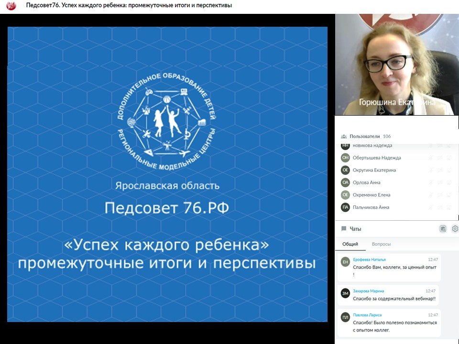459x344 pixels.
Task: Click the 12:47 timestamp on Павлова Лариса's message
Action: pyautogui.click(x=433, y=315)
